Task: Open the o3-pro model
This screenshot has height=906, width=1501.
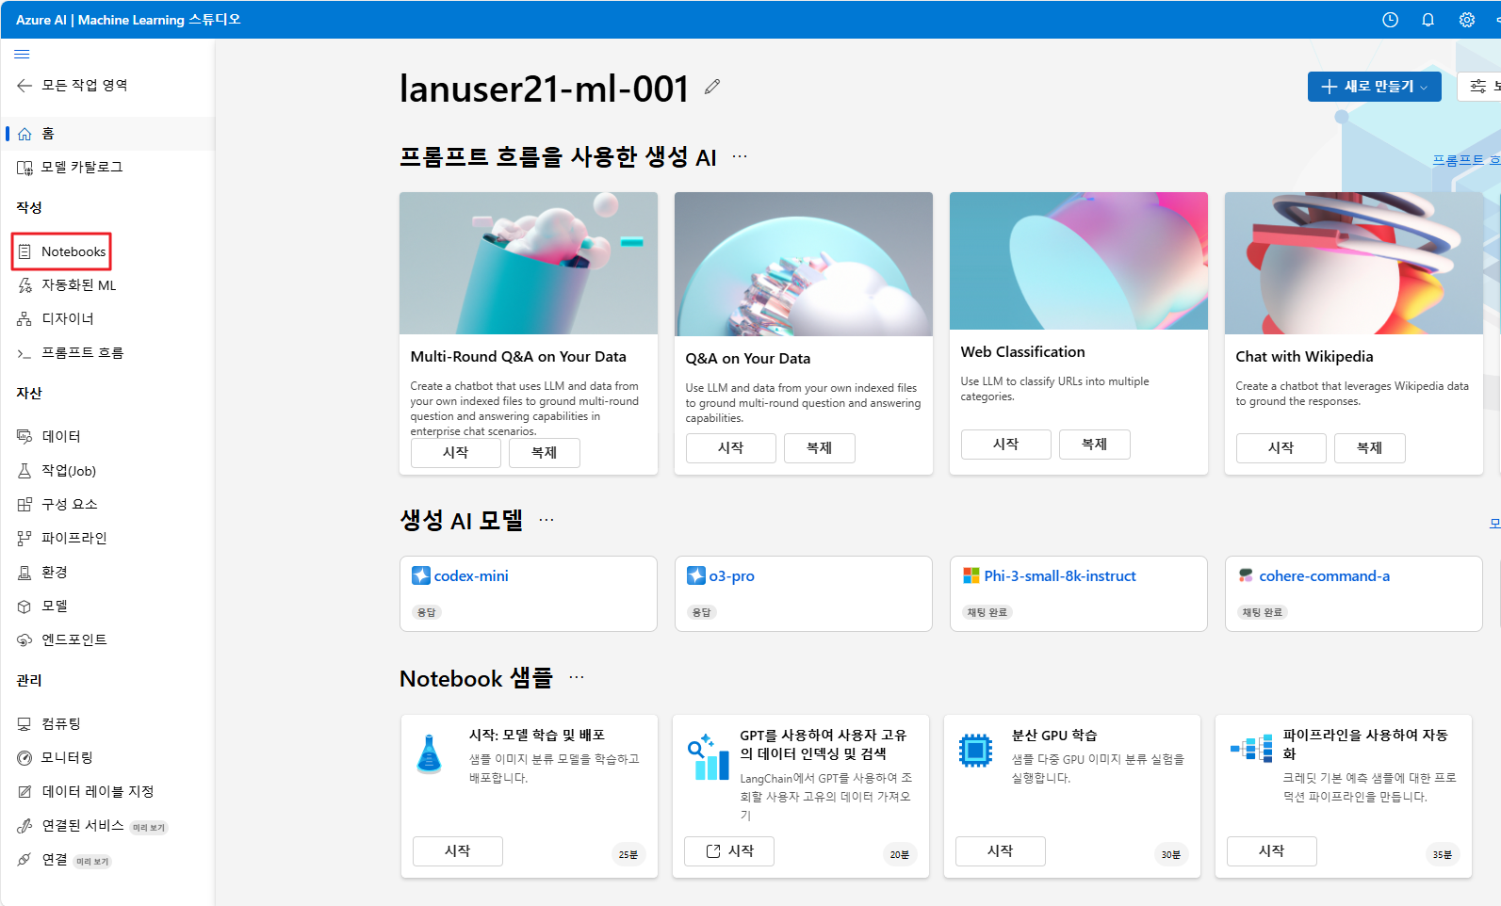Action: [x=731, y=575]
